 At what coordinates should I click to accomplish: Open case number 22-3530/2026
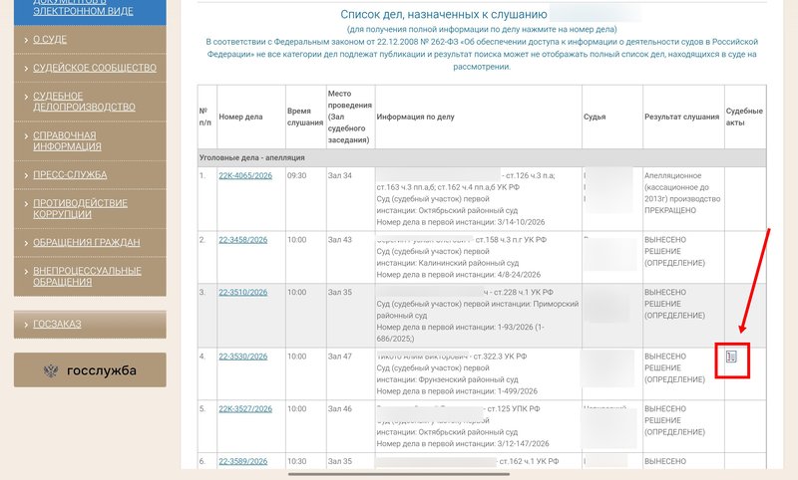click(242, 357)
